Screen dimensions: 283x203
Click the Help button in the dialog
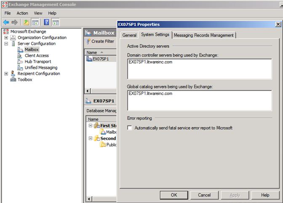(x=265, y=195)
